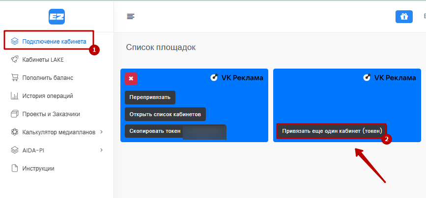The height and width of the screenshot is (198, 426).
Task: Click the Перепривязать button
Action: [150, 98]
